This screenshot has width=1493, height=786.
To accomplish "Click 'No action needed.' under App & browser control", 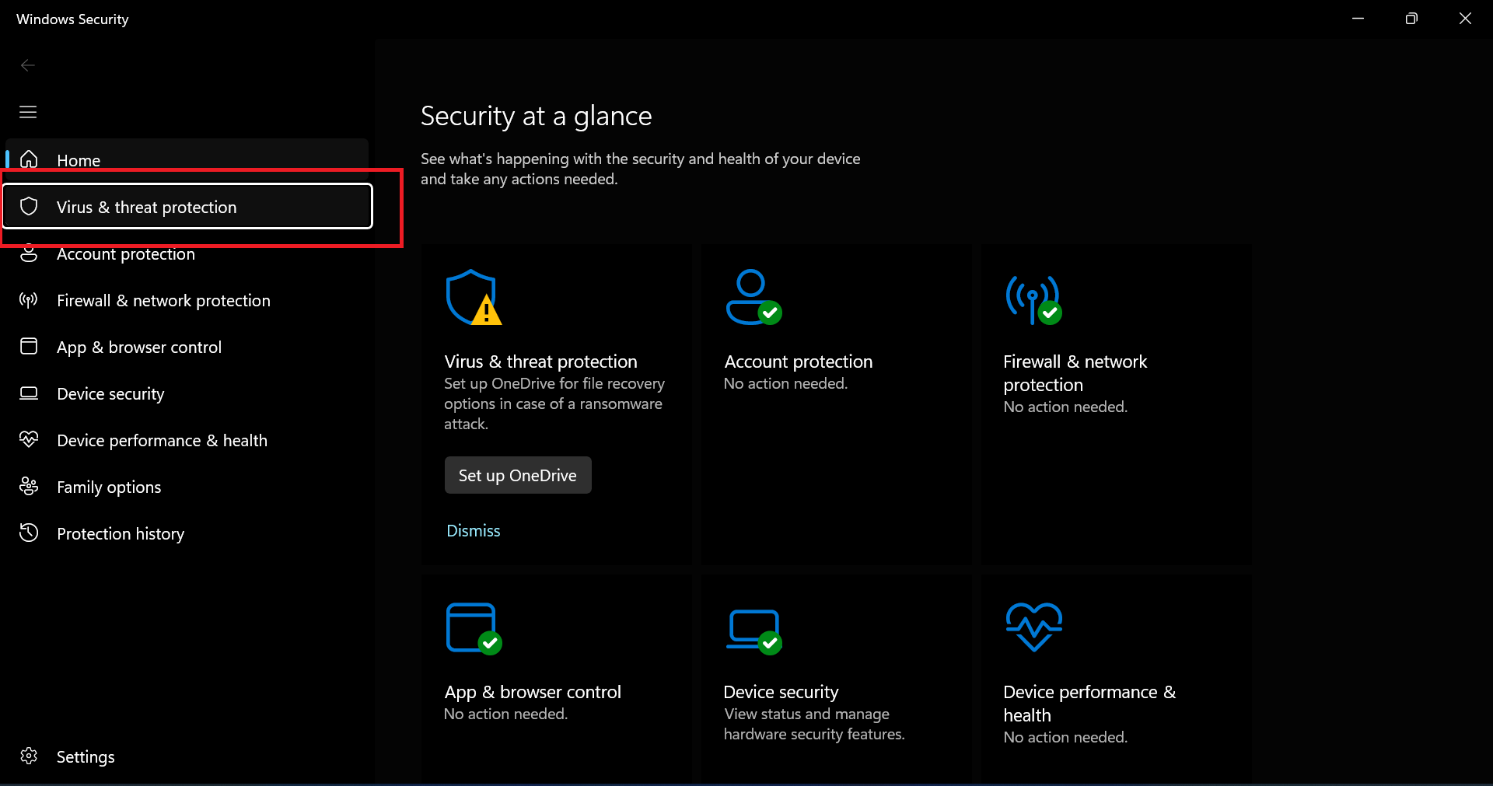I will (505, 714).
